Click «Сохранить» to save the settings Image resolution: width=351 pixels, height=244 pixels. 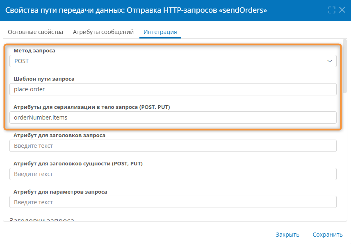coord(328,234)
